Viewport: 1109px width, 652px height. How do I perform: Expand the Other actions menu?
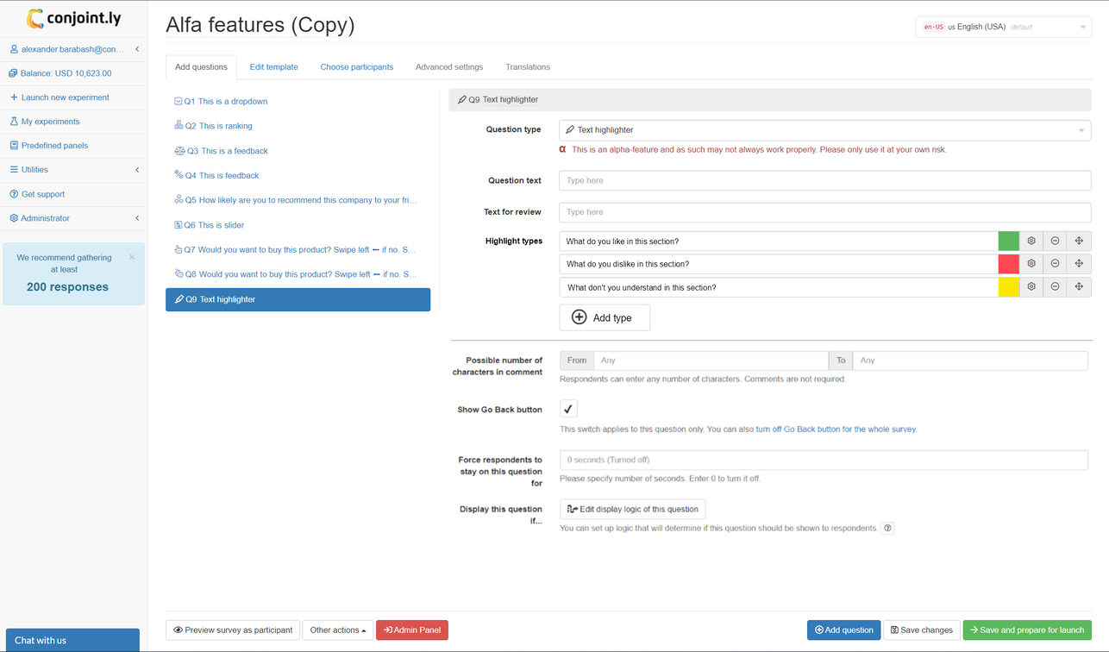[x=337, y=630]
